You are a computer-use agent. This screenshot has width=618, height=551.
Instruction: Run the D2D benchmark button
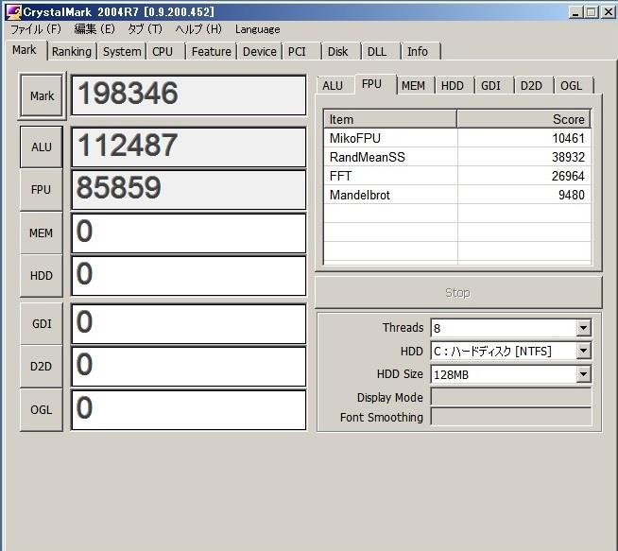coord(42,366)
